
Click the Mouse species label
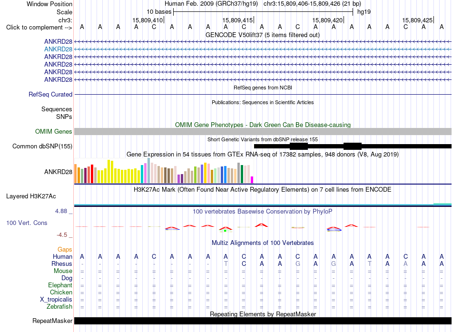tap(63, 271)
